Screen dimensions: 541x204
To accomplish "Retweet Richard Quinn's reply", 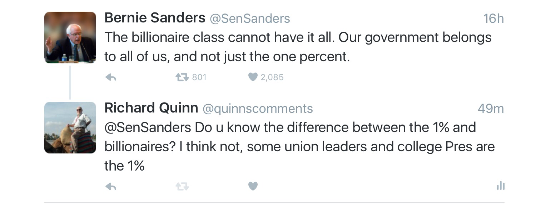I will tap(182, 186).
